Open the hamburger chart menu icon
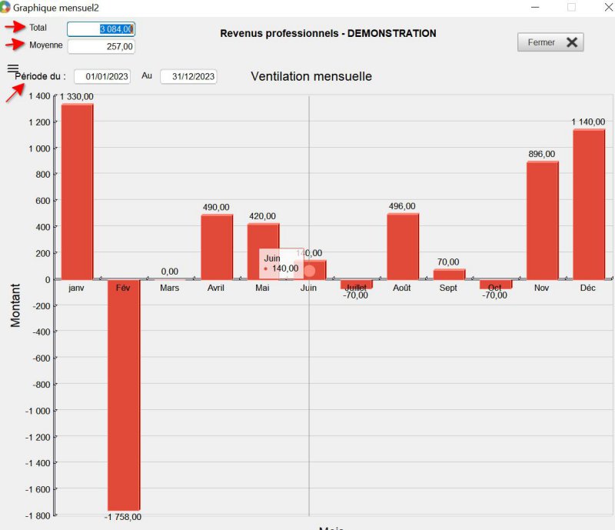615x530 pixels. (12, 68)
